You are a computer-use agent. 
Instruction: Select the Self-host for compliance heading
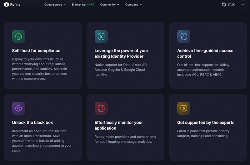tap(36, 51)
